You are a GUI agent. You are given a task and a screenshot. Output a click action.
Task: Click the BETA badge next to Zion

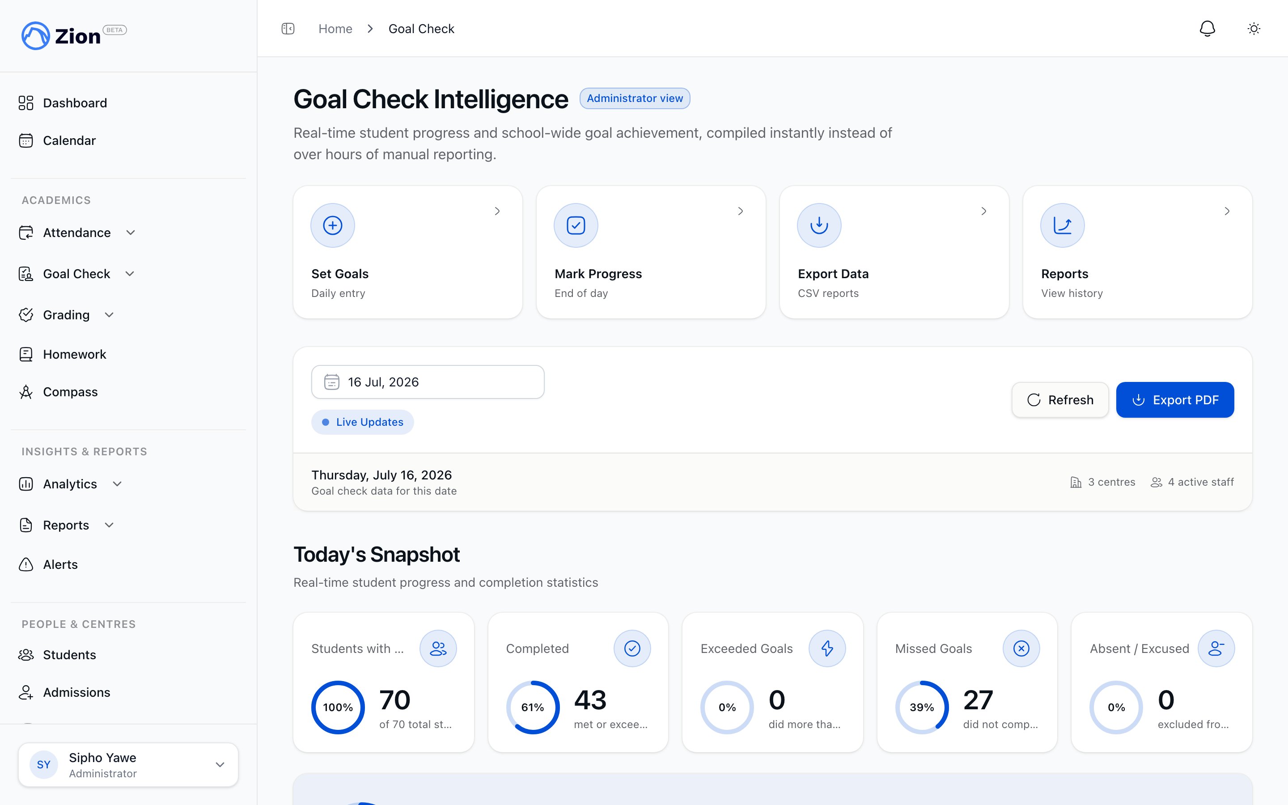coord(114,30)
